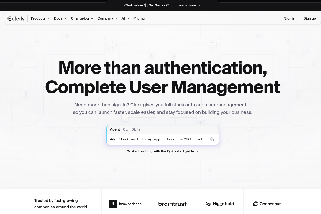The width and height of the screenshot is (321, 214).
Task: Open the Quickstart guide link
Action: 163,151
